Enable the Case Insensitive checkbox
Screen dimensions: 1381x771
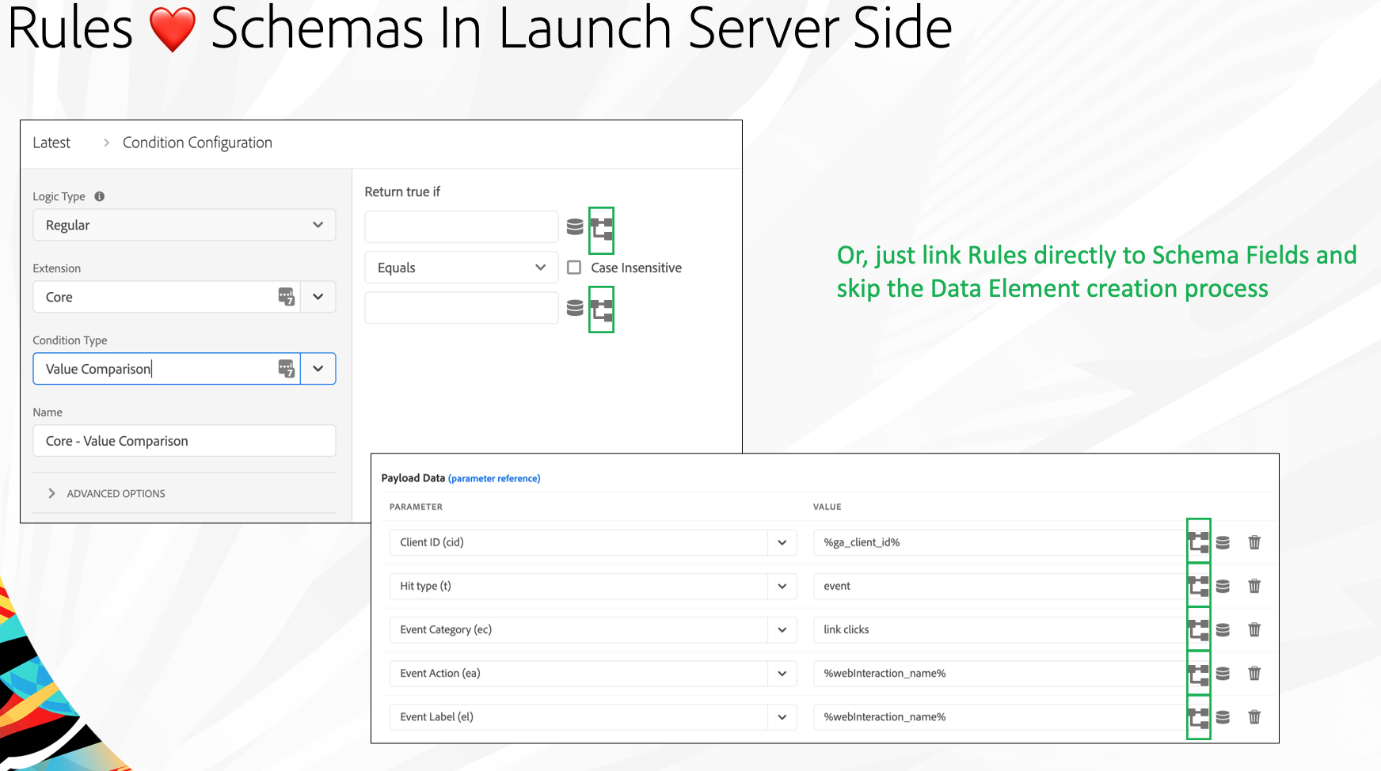[x=574, y=268]
